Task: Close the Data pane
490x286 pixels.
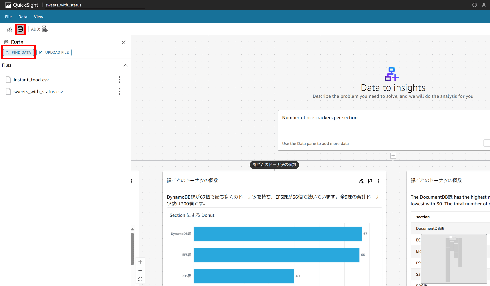Action: click(124, 42)
